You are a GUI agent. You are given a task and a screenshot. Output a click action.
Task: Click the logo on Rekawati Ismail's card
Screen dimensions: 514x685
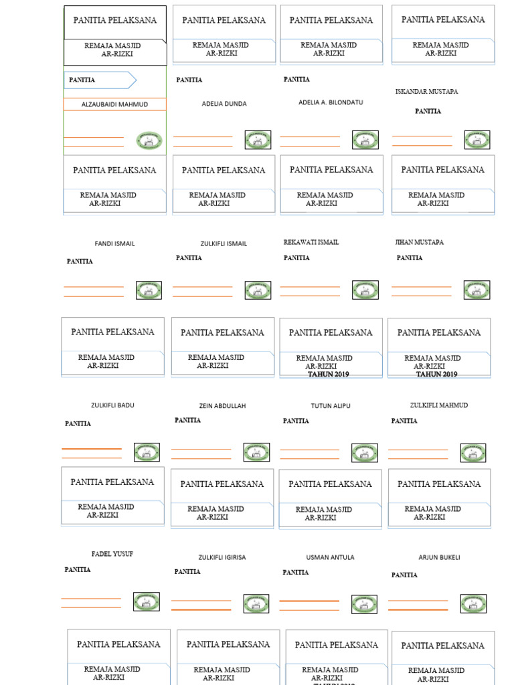365,290
